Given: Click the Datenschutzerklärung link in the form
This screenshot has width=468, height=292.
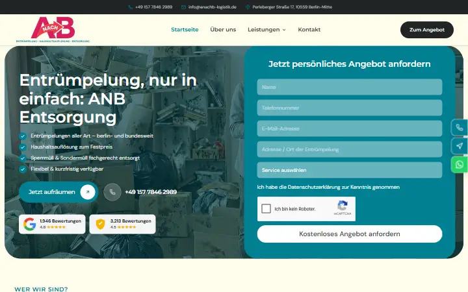Looking at the screenshot, I should coord(314,187).
